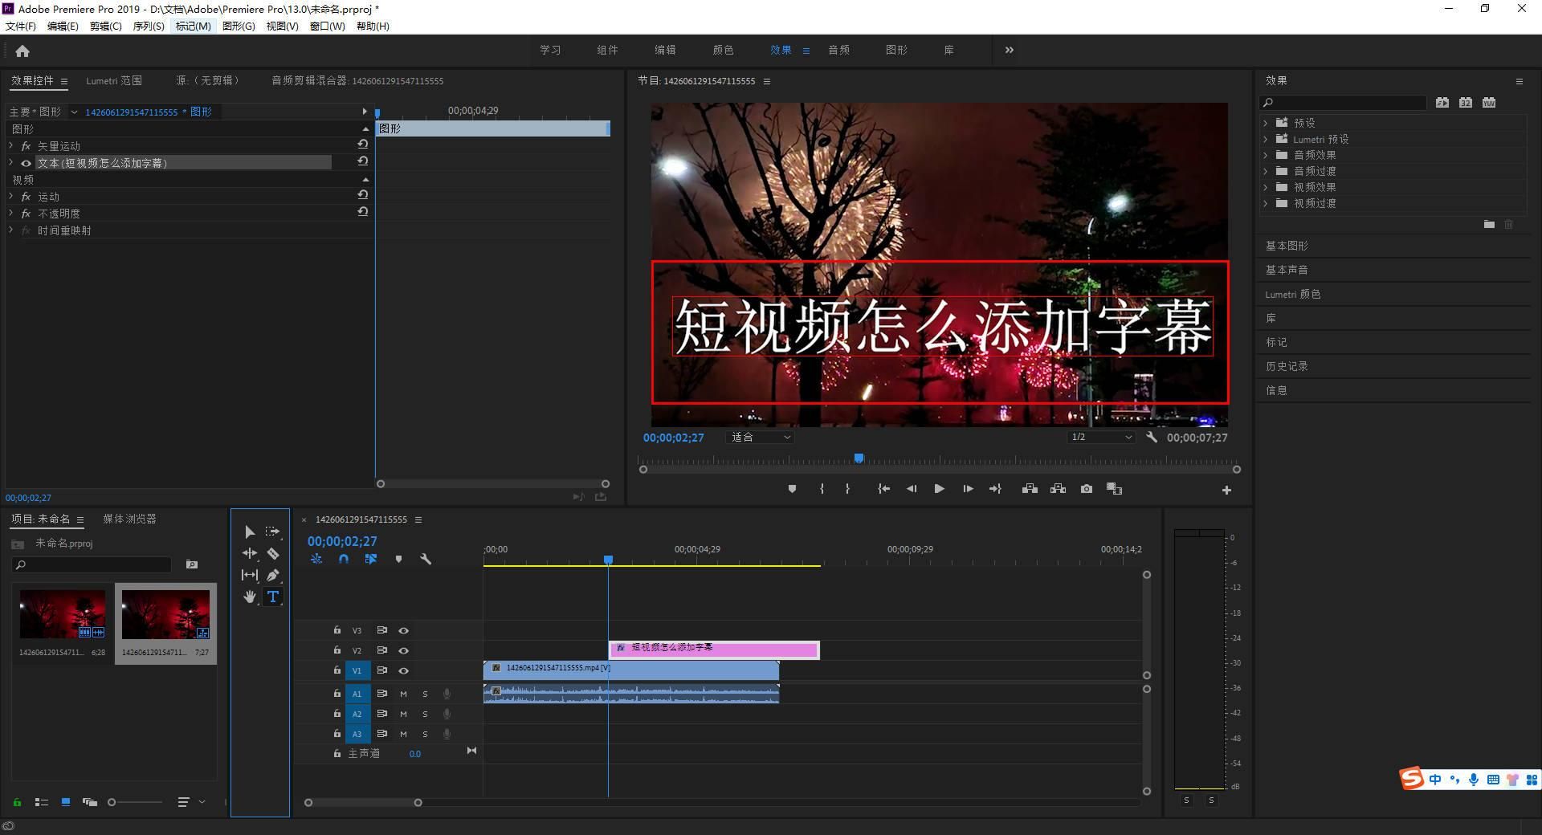Select the Slip tool
This screenshot has width=1542, height=835.
tap(250, 575)
